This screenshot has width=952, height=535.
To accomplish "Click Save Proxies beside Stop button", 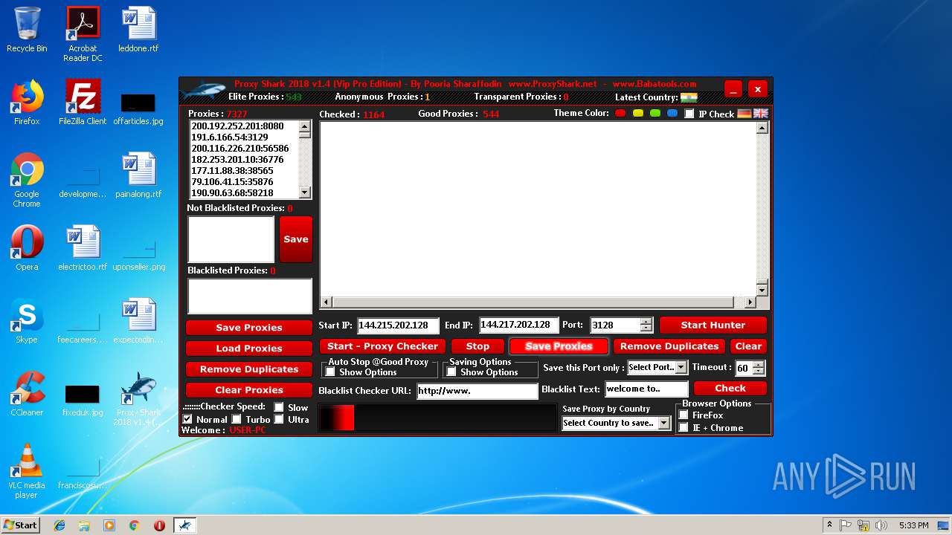I will (559, 346).
